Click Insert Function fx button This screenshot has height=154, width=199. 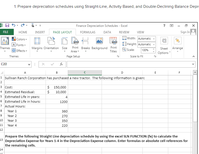click(x=61, y=64)
